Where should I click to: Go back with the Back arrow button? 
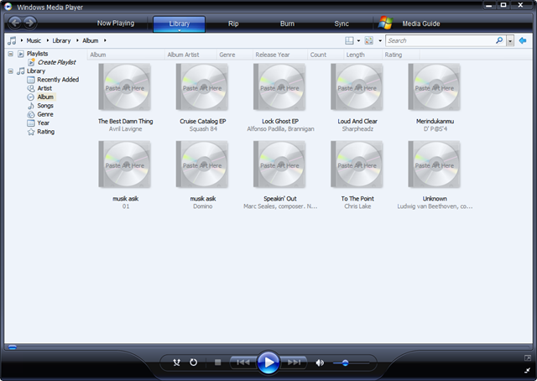[x=15, y=23]
